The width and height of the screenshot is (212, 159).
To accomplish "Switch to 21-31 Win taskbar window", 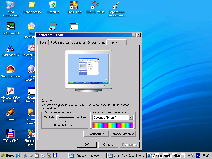I will click(126, 156).
